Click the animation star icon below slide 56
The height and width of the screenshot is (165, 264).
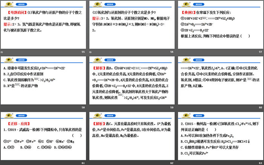point(91,52)
